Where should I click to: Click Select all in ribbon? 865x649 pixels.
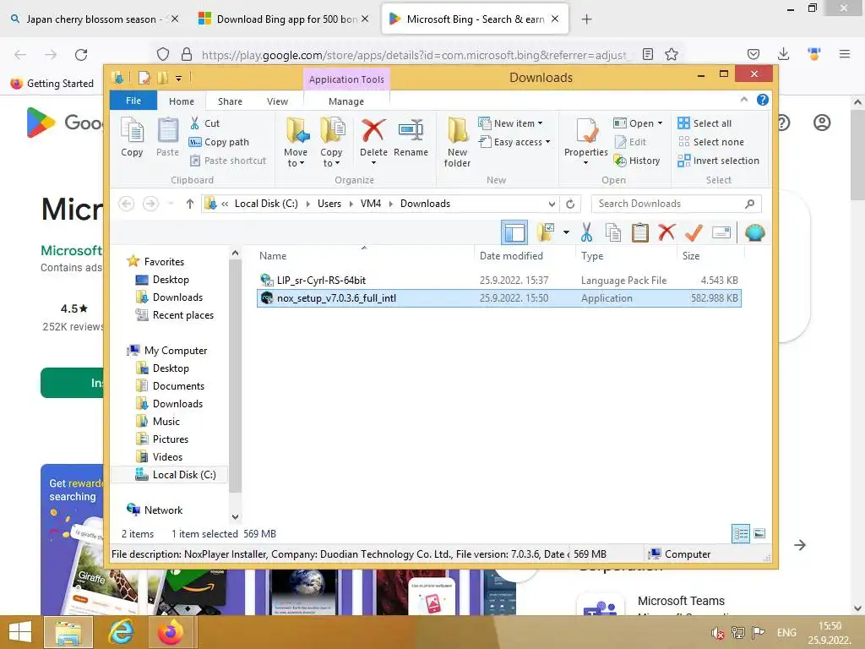point(705,123)
